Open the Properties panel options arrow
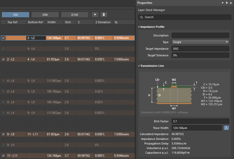234x159 pixels. coord(223,3)
